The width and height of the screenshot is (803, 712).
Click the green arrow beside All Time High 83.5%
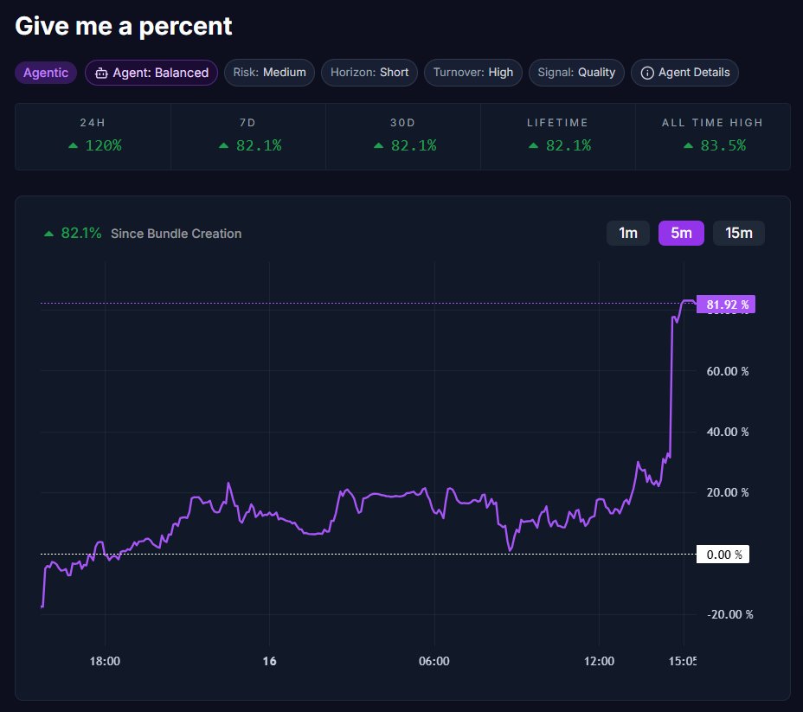coord(688,146)
